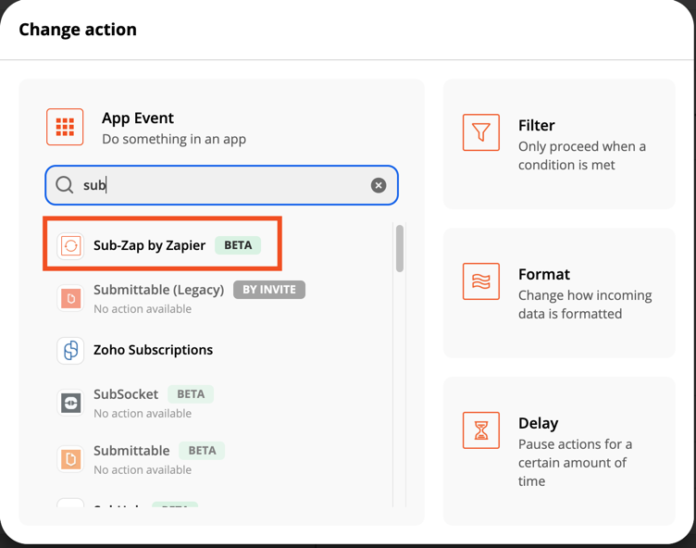Viewport: 696px width, 548px height.
Task: Pick the Delay action card
Action: [559, 451]
